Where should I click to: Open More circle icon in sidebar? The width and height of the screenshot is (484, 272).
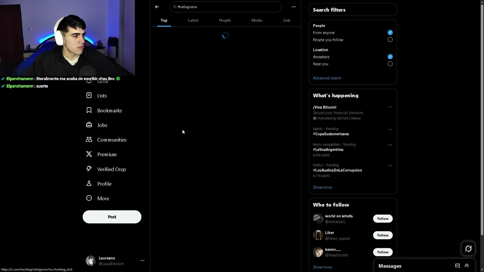(x=89, y=198)
